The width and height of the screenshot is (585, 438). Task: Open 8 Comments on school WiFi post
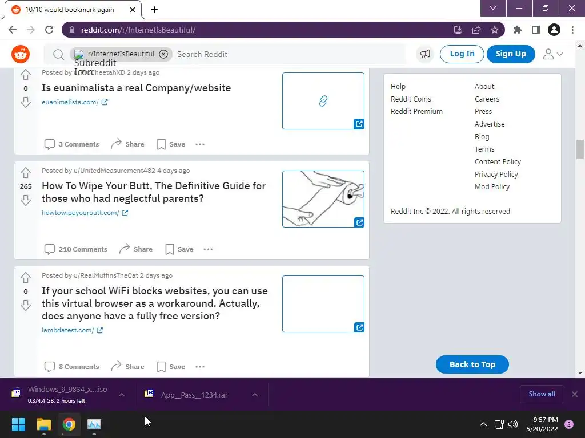coord(71,367)
